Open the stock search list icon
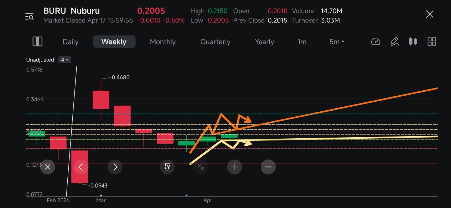 [x=29, y=16]
